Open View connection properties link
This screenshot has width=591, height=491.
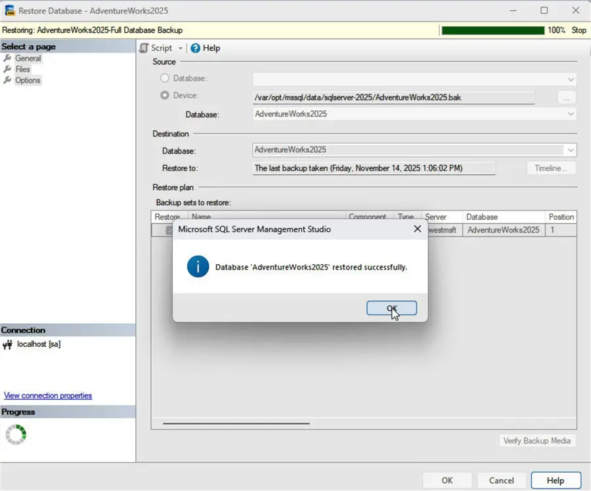pyautogui.click(x=48, y=395)
